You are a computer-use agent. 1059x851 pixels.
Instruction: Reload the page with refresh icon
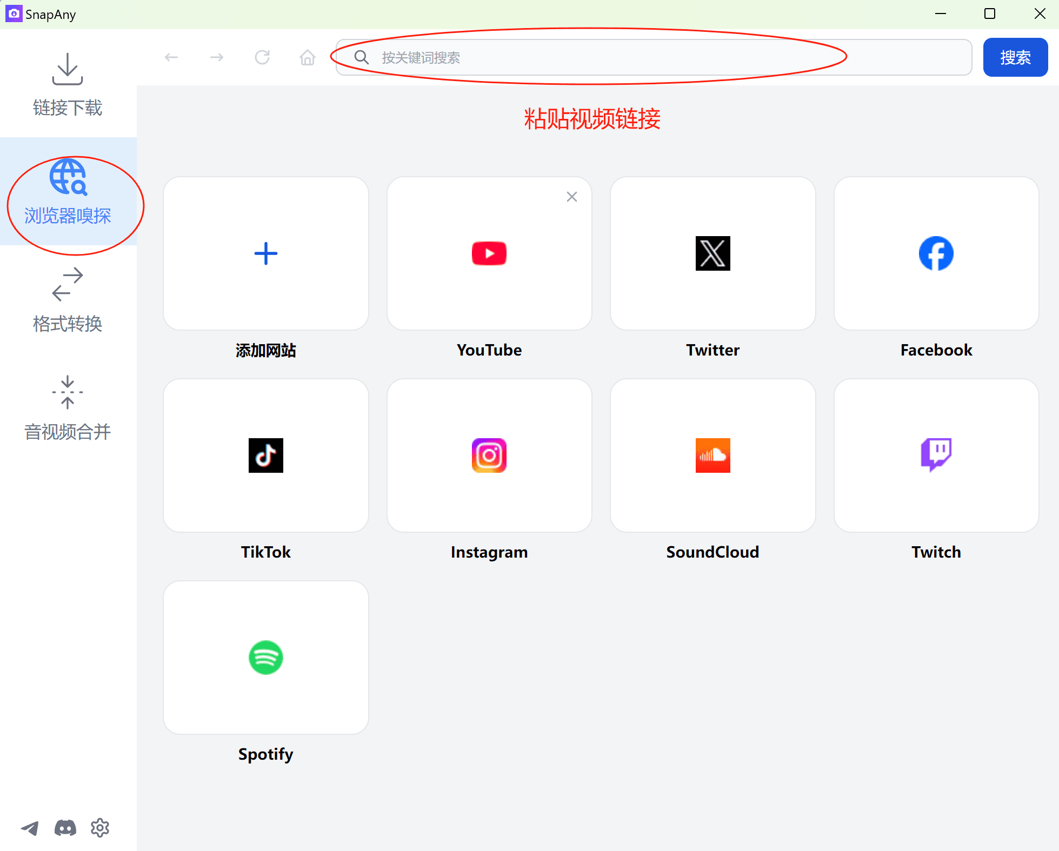click(x=262, y=57)
